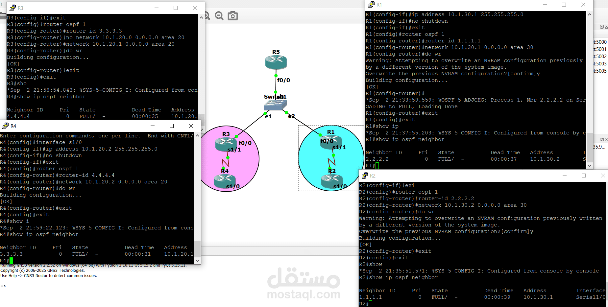Click neighbor ID 3.3.3.3 in R4 terminal
The height and width of the screenshot is (307, 608).
[x=11, y=254]
